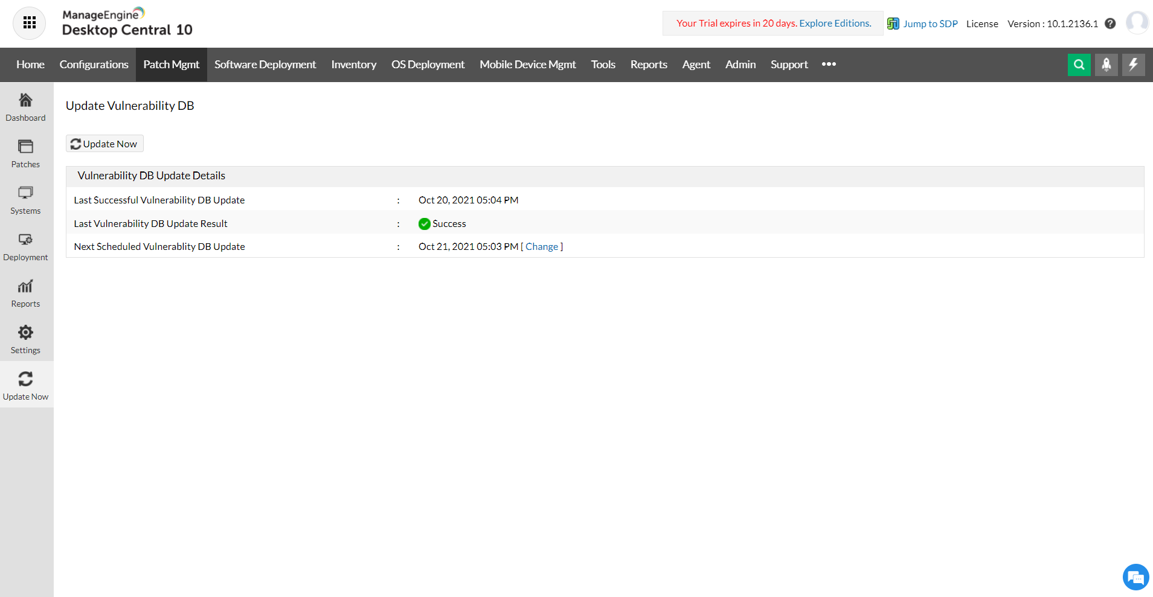Select the Systems icon in the sidebar
Screen dimensions: 1153x597
click(x=25, y=199)
